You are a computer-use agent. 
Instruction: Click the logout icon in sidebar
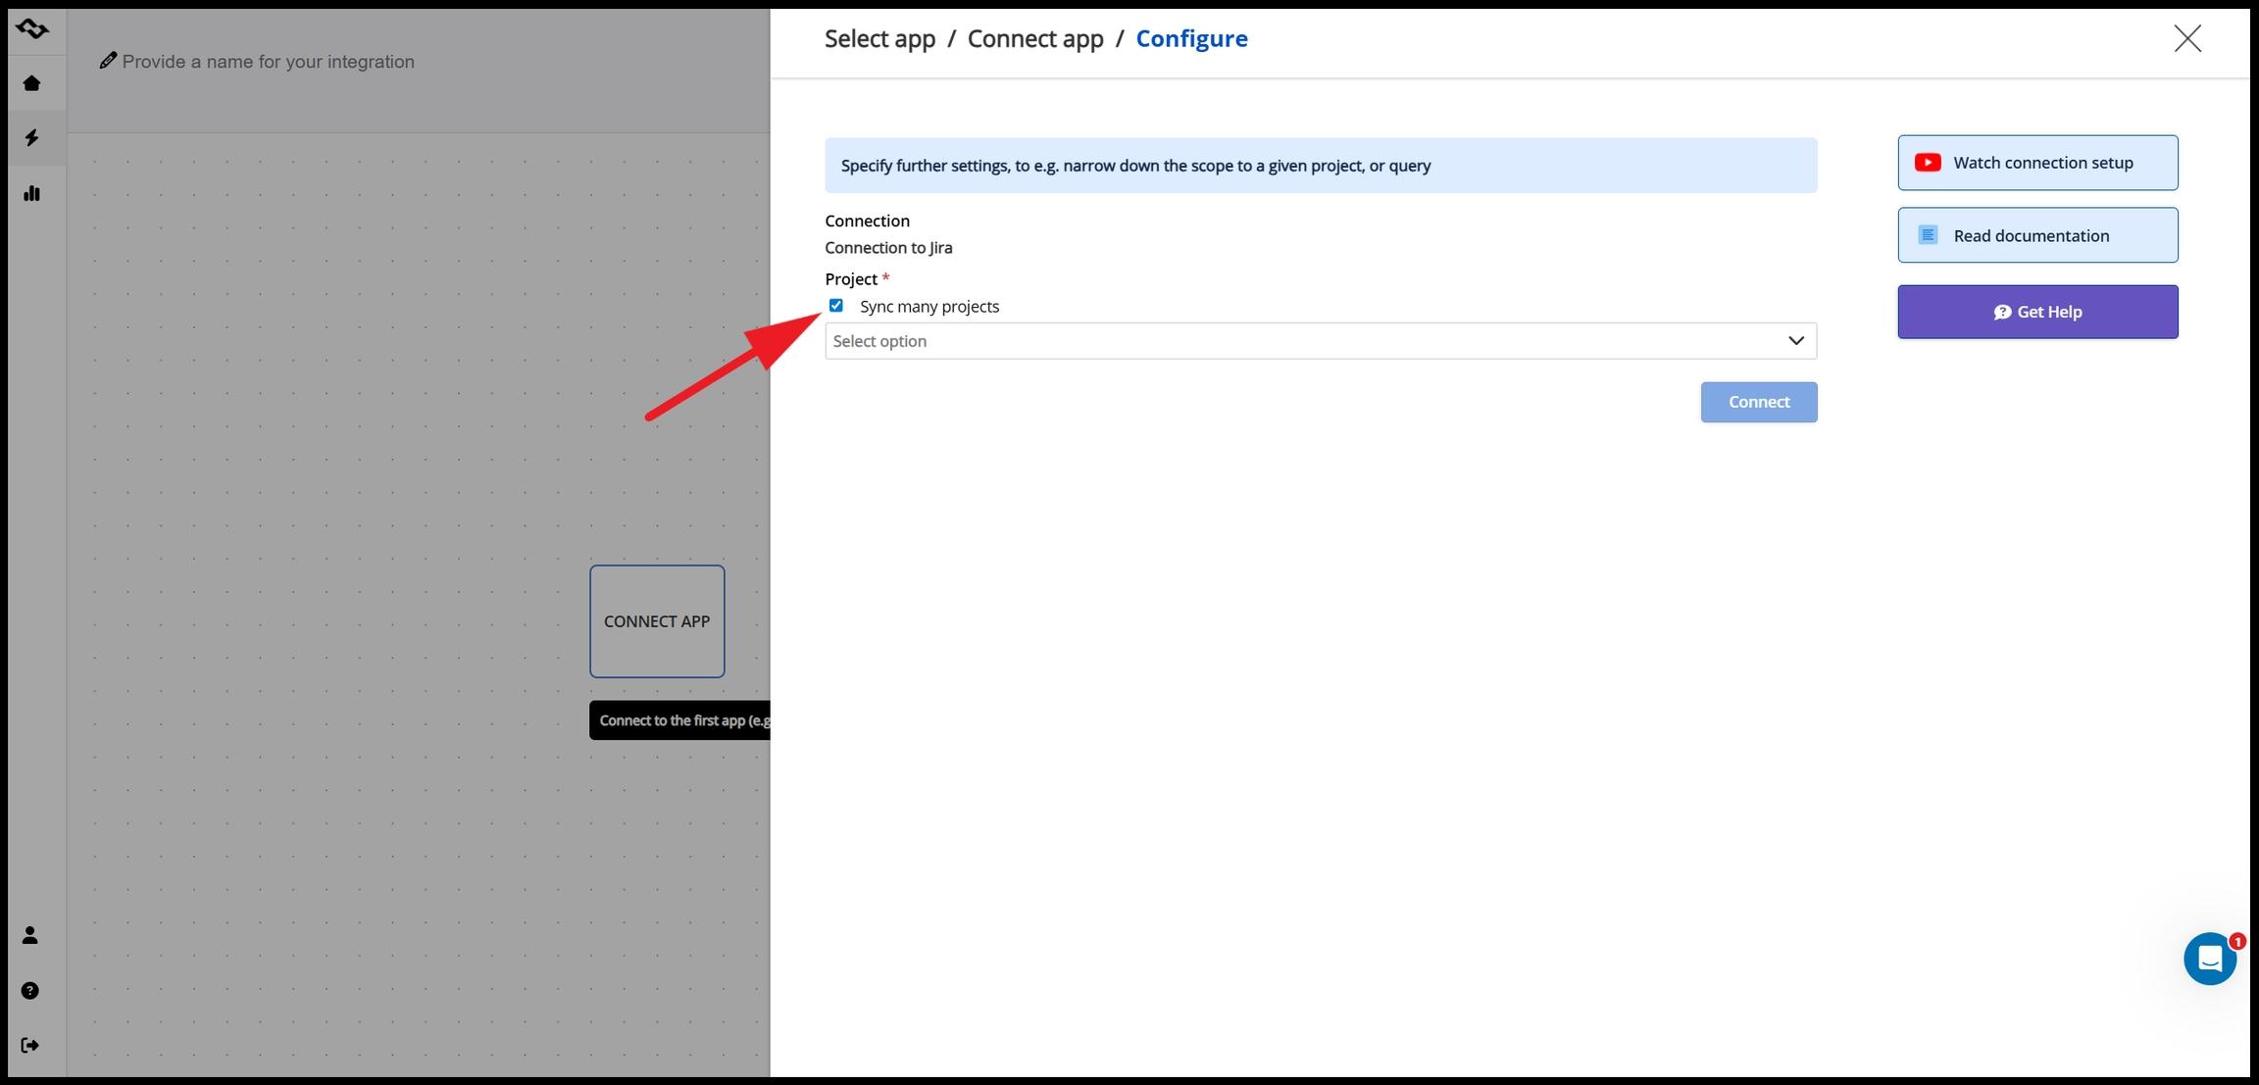(x=30, y=1045)
